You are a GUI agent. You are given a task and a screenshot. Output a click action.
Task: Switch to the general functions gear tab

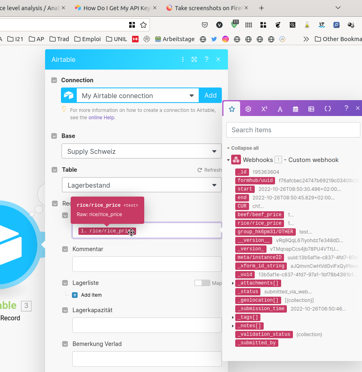pos(248,109)
